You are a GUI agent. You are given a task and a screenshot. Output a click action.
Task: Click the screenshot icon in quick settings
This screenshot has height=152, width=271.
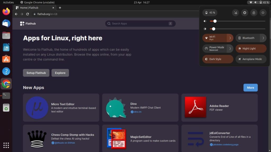[236, 13]
